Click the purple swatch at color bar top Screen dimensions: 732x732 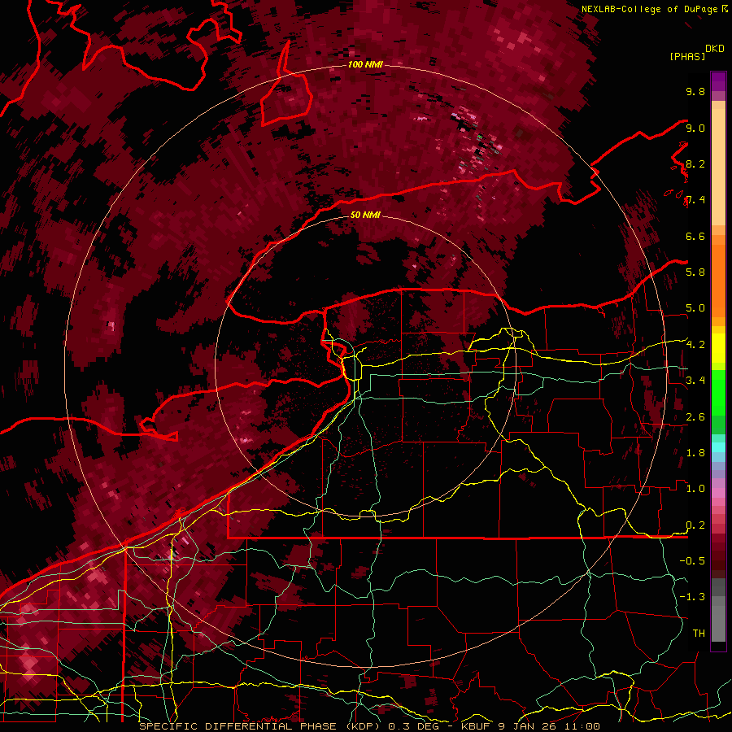pos(718,81)
